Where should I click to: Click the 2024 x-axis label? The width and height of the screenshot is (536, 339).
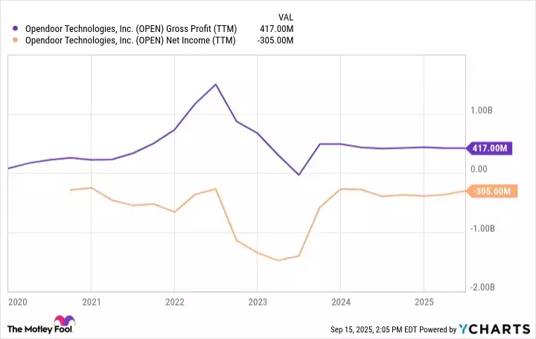(340, 302)
